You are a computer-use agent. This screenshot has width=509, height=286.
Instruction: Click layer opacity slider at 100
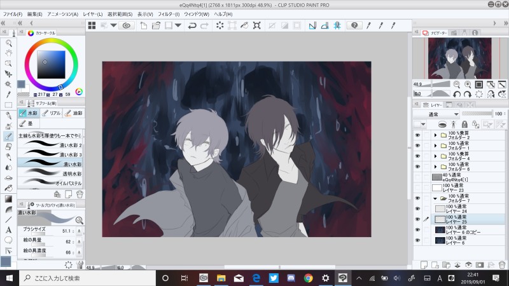pyautogui.click(x=477, y=114)
